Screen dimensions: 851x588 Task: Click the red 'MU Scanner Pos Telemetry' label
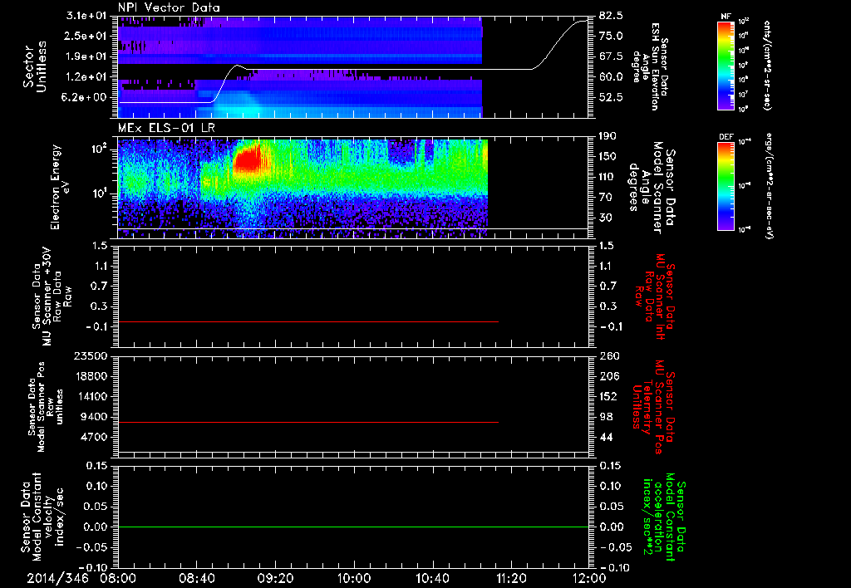pyautogui.click(x=653, y=407)
